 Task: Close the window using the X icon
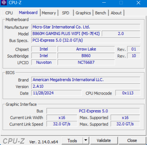pos(138,3)
